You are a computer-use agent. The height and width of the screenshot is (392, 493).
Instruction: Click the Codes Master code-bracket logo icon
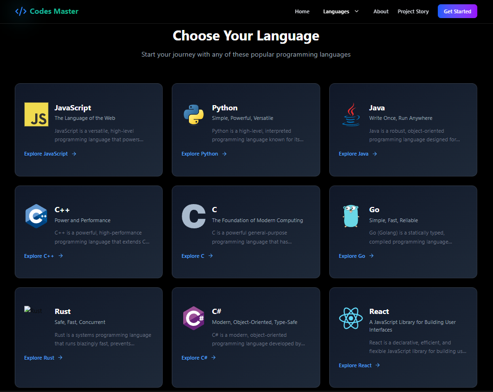click(x=21, y=11)
